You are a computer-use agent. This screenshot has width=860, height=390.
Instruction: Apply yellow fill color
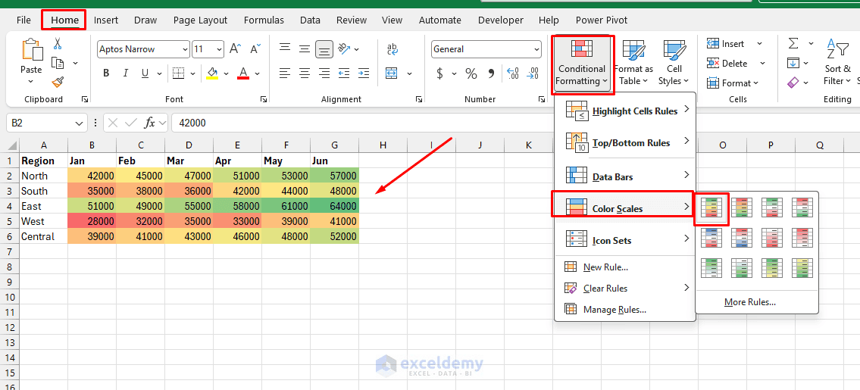point(212,73)
